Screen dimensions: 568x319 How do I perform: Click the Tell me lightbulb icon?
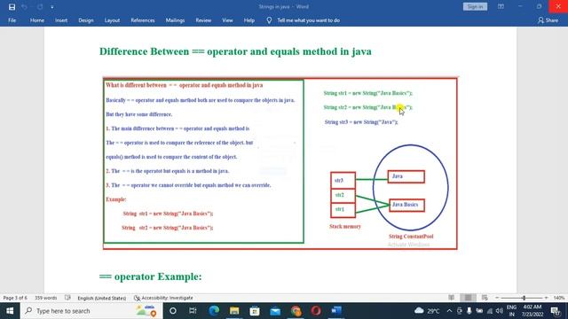pos(269,20)
